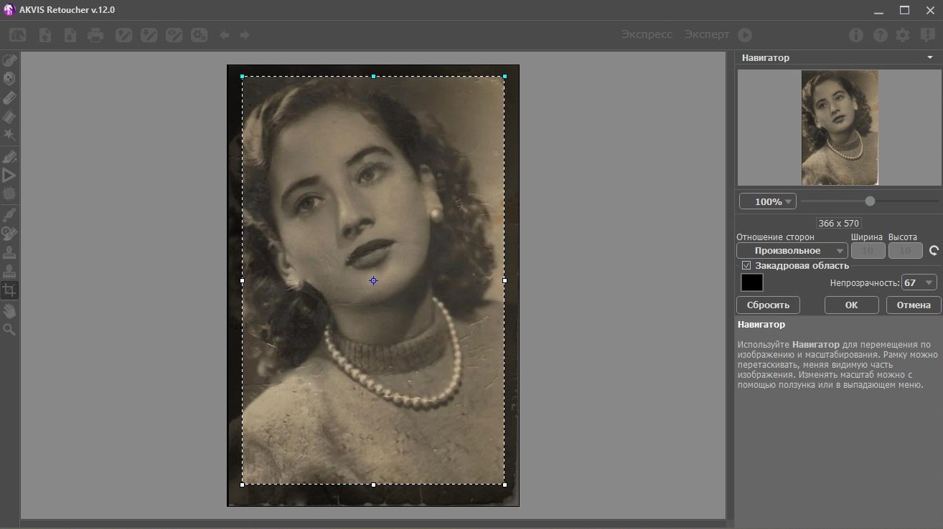Select the Crop tool
The image size is (943, 529).
tap(9, 290)
